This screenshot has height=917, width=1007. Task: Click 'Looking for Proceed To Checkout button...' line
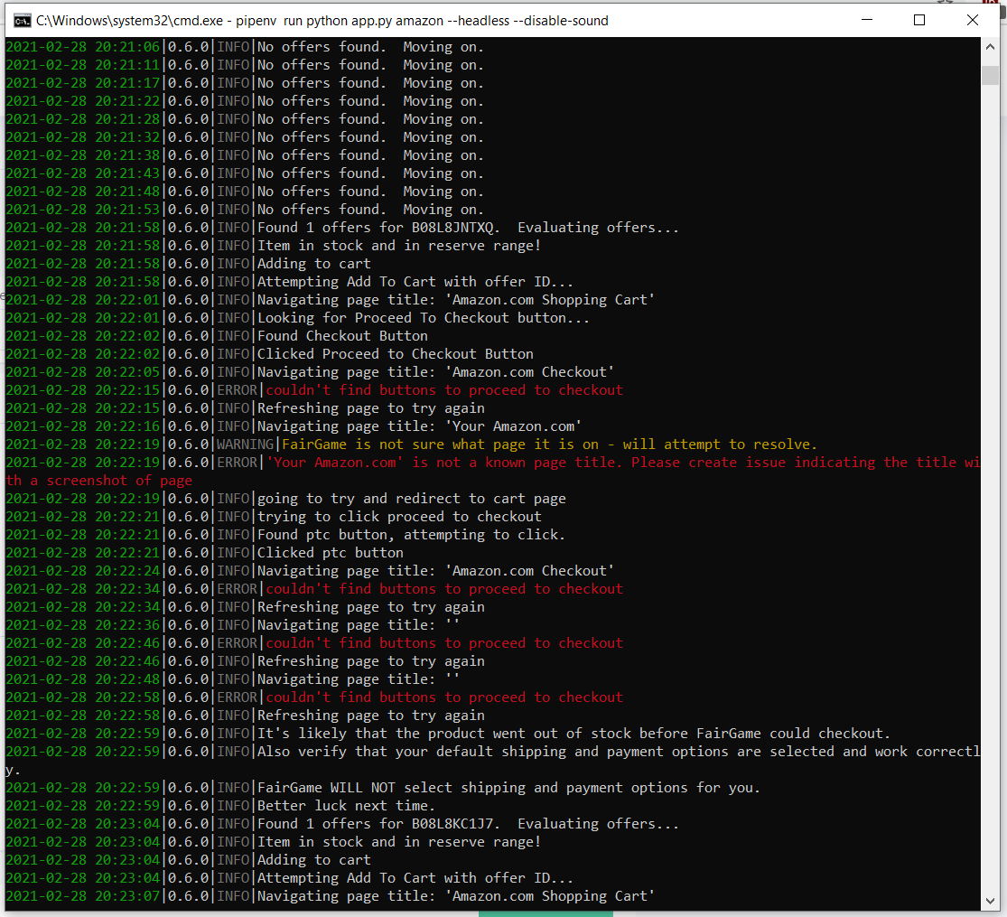(x=297, y=317)
